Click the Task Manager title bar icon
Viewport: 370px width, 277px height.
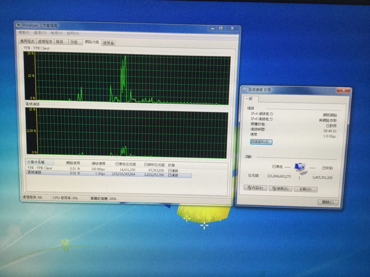(x=18, y=25)
